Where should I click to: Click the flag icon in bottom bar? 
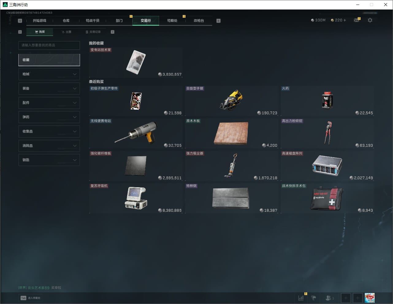(314, 298)
